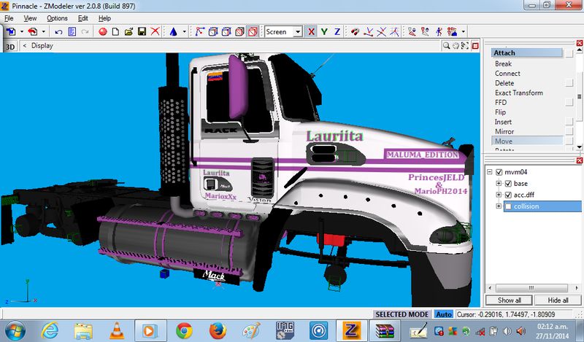Switch to vertices level icon
Screen dimensions: 584x342
199,32
